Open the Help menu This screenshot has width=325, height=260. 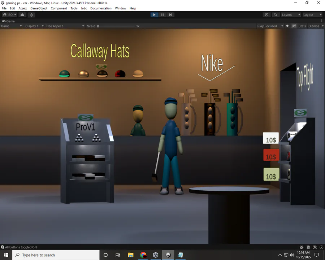[133, 8]
